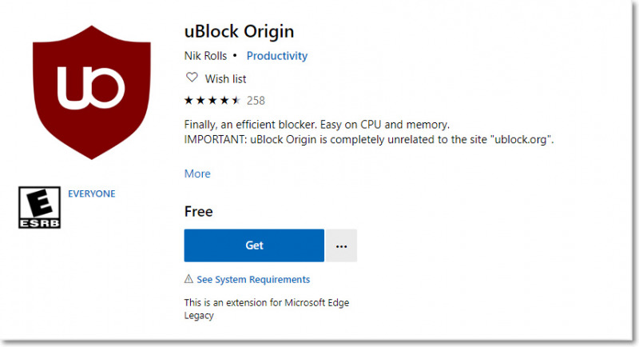
Task: Click the Free price label
Action: 198,212
